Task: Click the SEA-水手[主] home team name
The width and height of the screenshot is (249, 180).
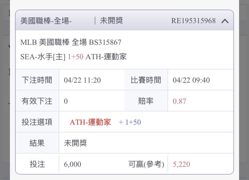Action: coord(43,57)
